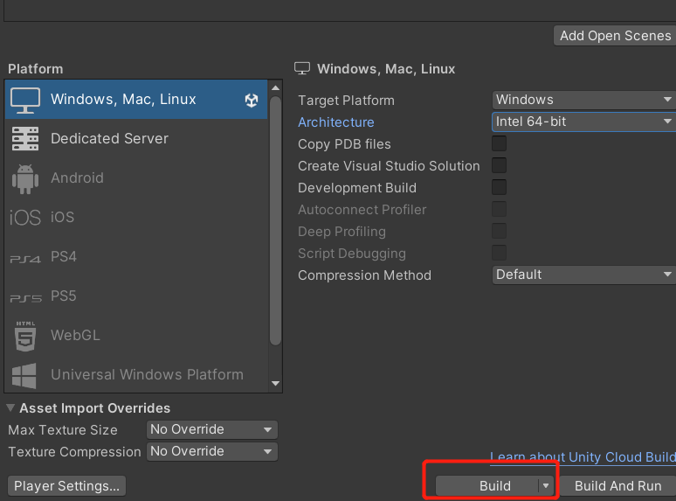The height and width of the screenshot is (501, 676).
Task: Click the Development Build label
Action: tap(357, 188)
